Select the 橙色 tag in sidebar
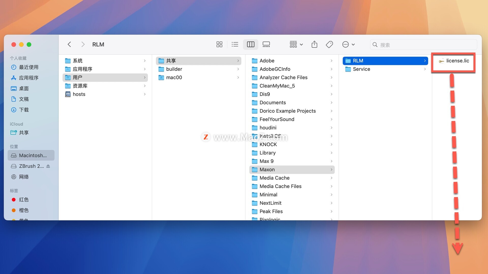 pos(24,210)
